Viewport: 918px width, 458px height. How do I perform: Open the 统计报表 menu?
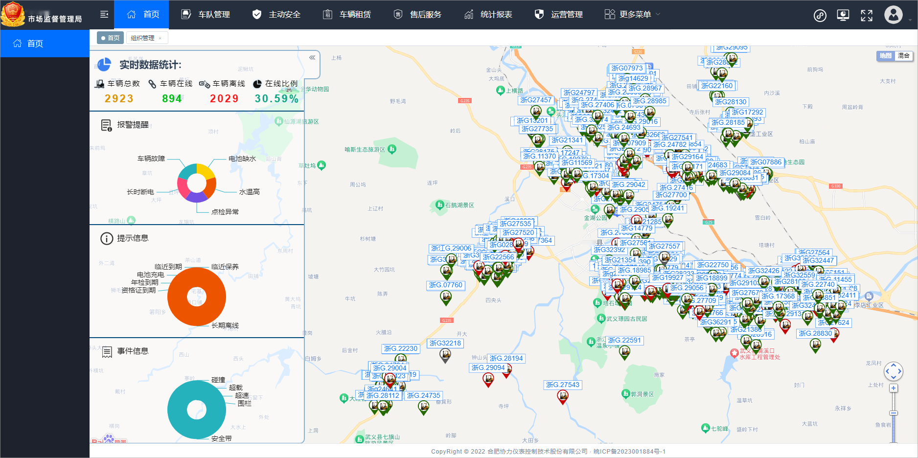(x=488, y=15)
